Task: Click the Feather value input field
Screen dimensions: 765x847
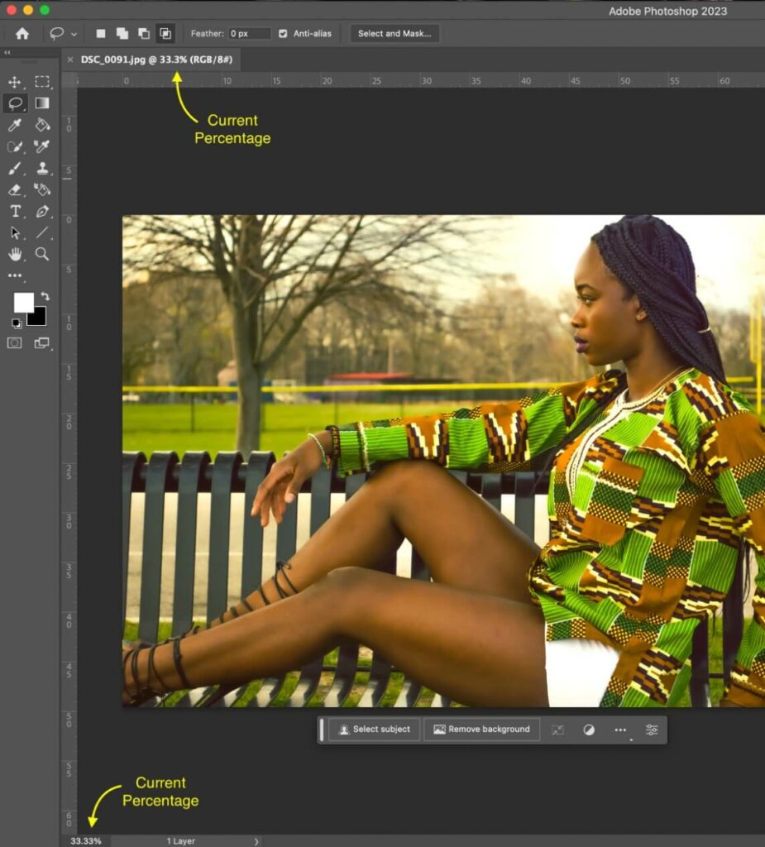Action: coord(250,34)
